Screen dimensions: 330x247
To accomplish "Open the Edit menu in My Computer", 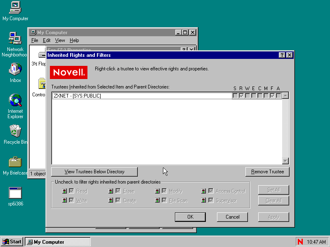I will tap(47, 40).
